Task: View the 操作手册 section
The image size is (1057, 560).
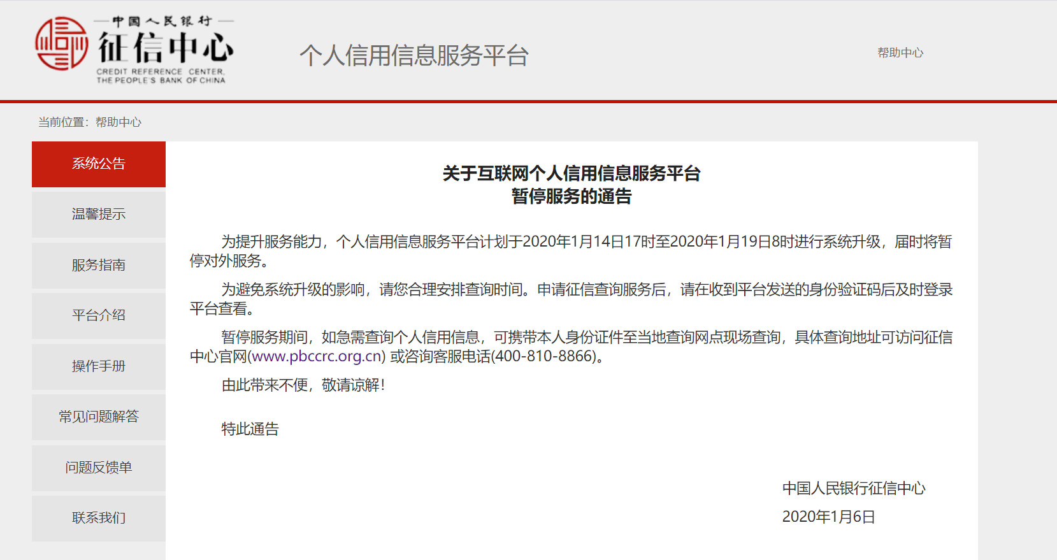Action: pos(99,366)
